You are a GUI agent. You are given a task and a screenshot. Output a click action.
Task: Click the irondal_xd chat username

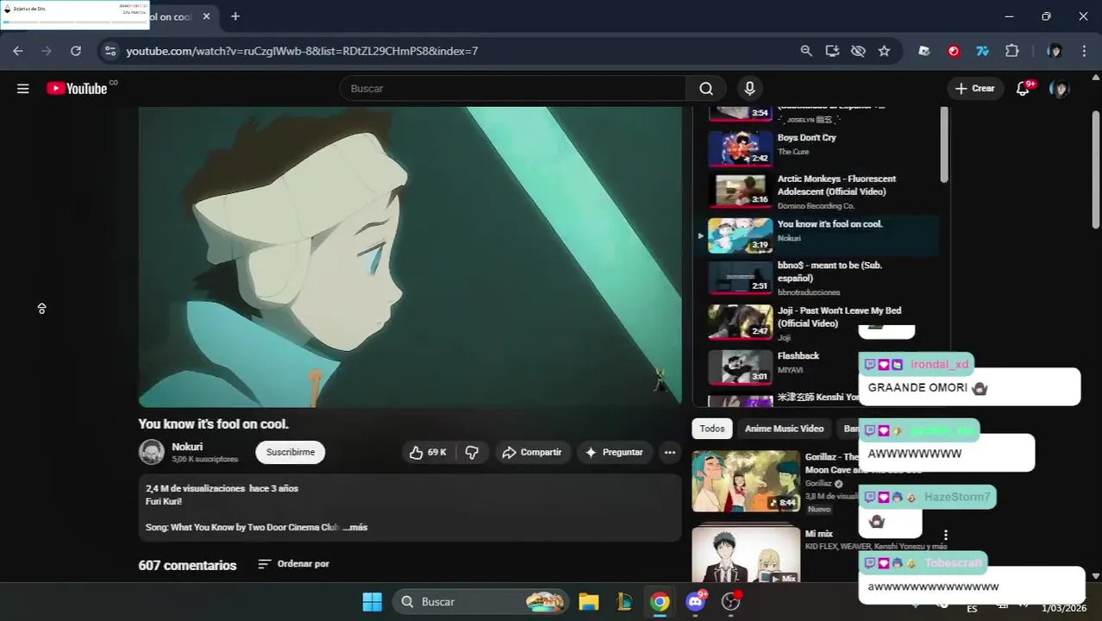click(x=939, y=364)
